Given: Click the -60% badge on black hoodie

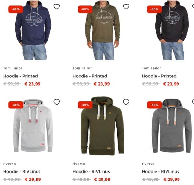Looking at the screenshot, I should (155, 9).
